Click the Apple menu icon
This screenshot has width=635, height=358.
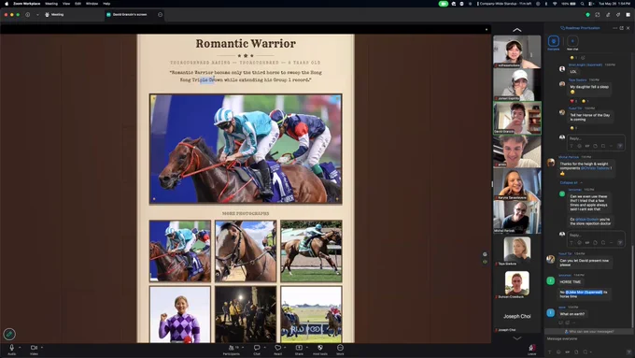pos(7,4)
